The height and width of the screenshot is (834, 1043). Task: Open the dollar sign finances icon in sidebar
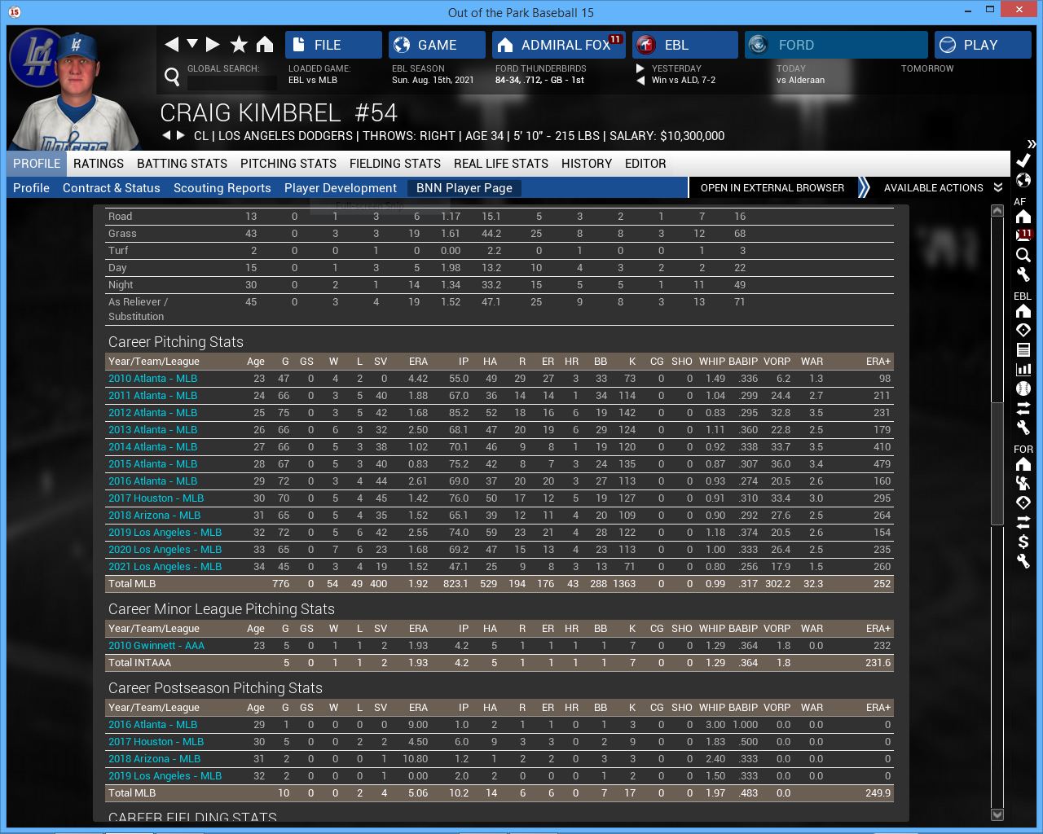pyautogui.click(x=1023, y=542)
